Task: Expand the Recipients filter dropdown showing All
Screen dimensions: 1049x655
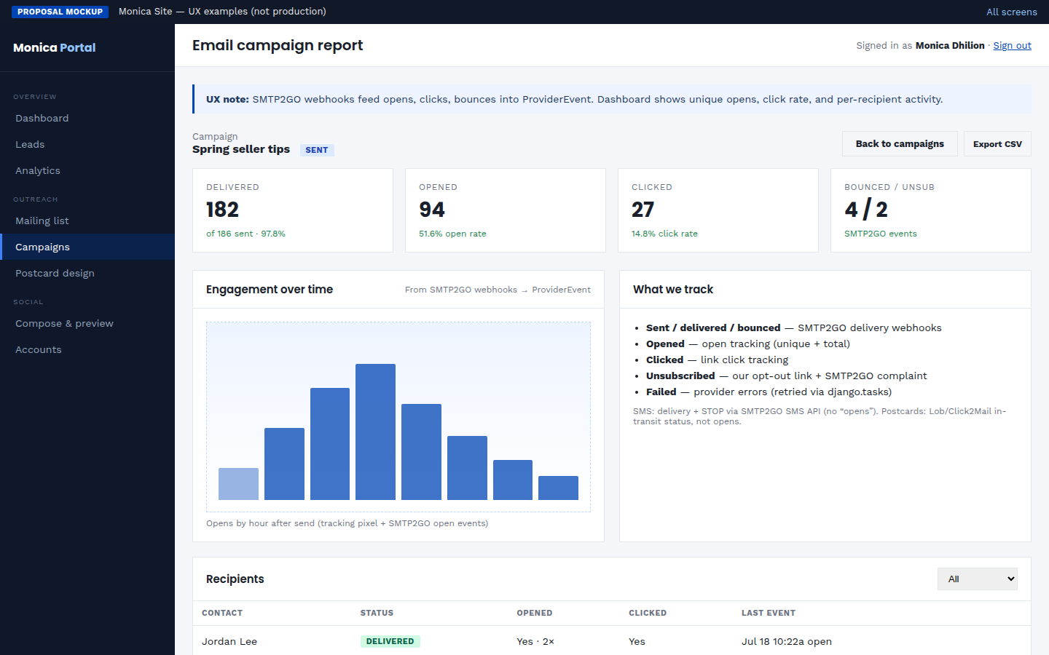Action: click(x=977, y=579)
